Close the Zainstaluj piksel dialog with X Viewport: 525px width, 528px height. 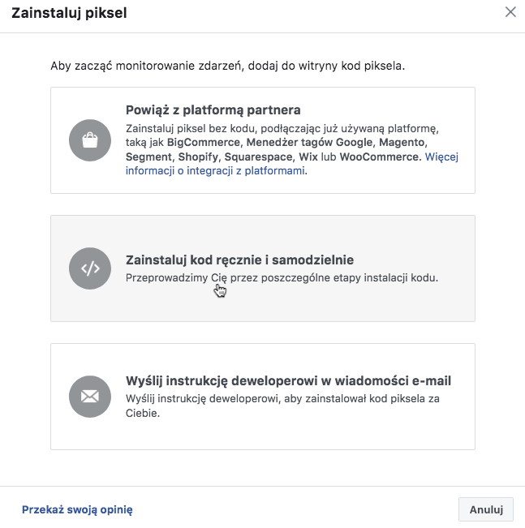click(x=510, y=12)
